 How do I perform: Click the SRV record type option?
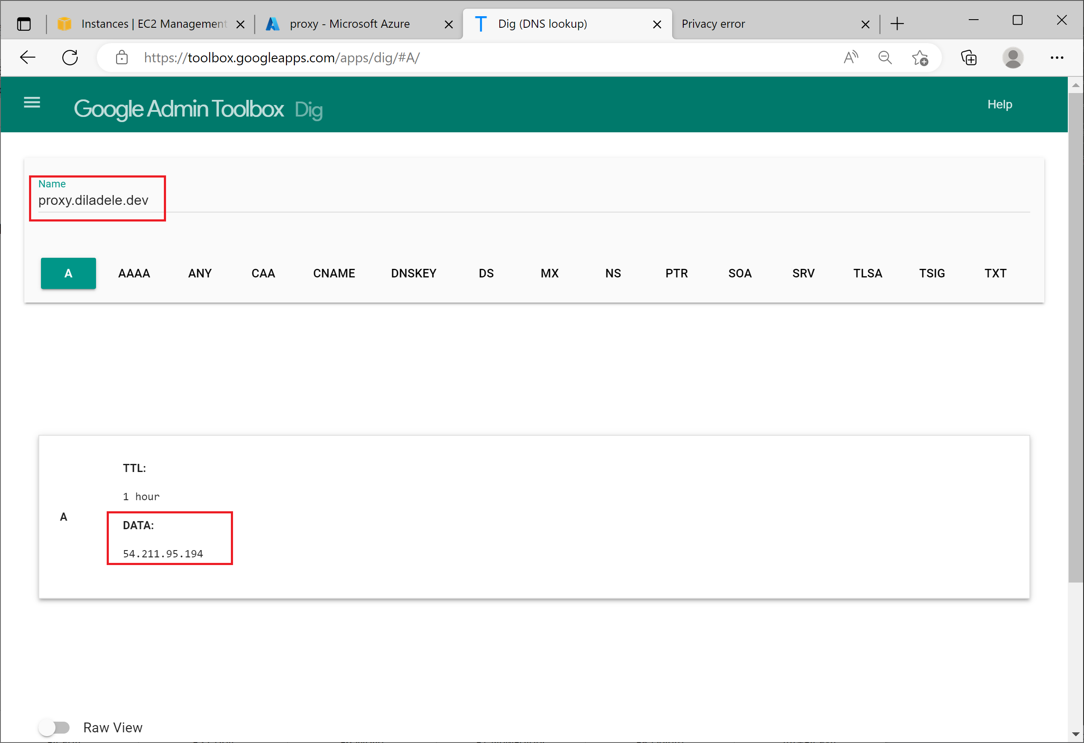coord(803,272)
